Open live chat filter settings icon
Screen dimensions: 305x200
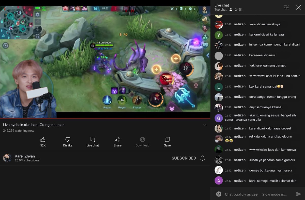pos(286,7)
